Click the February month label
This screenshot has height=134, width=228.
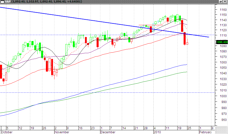(206, 132)
